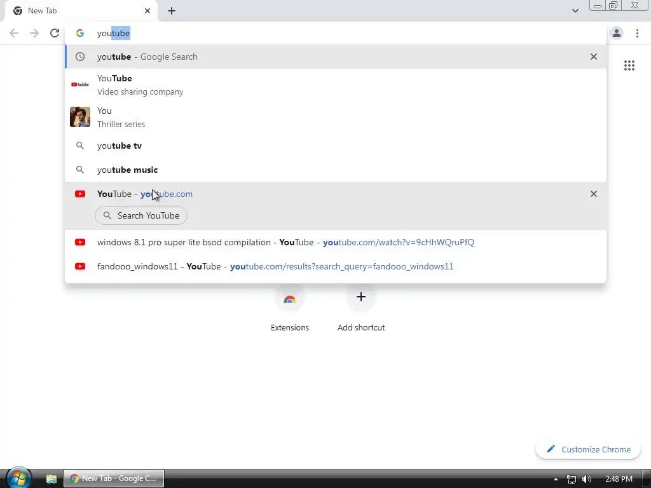
Task: Click red YouTube icon beside youtube.com row
Action: (x=80, y=194)
